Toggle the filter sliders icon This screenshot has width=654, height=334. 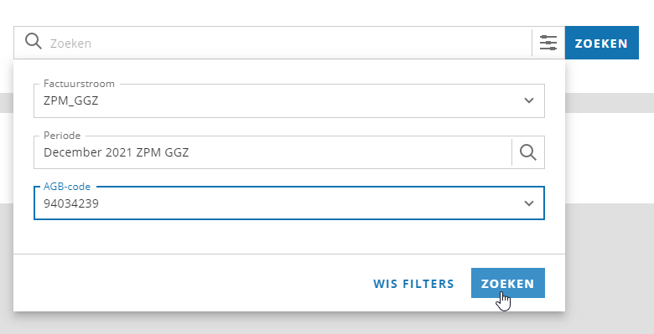pos(548,43)
